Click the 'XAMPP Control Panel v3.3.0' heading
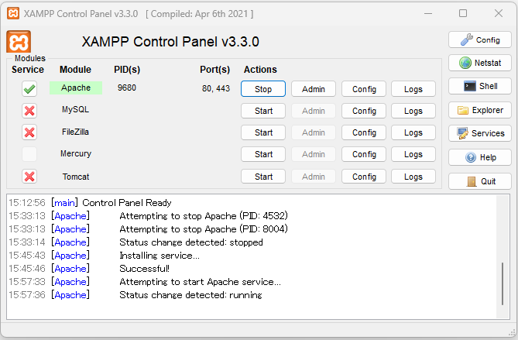This screenshot has height=340, width=518. [x=170, y=42]
